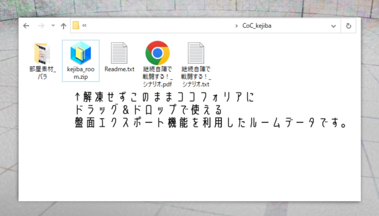379x216 pixels.
Task: Click the folder icon in the address bar
Action: coord(76,25)
